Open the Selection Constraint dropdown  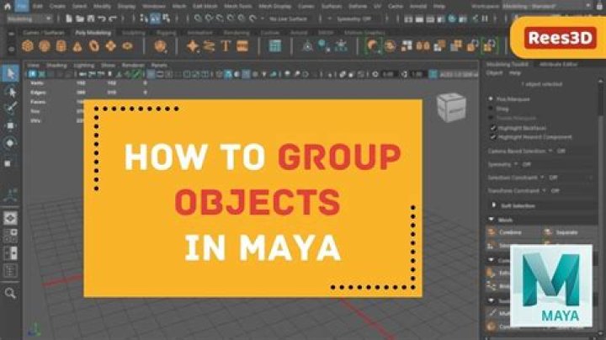point(542,178)
